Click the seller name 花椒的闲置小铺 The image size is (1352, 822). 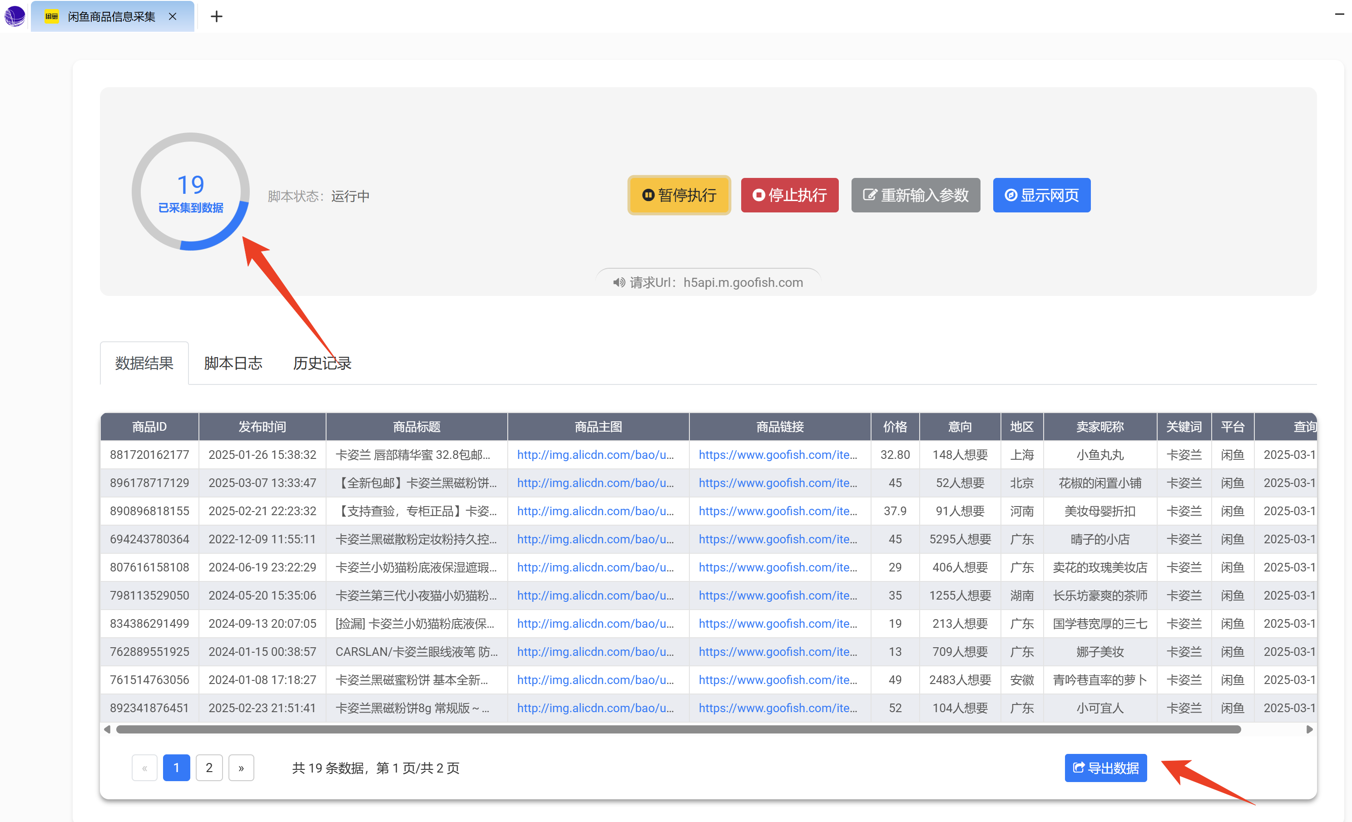tap(1099, 482)
